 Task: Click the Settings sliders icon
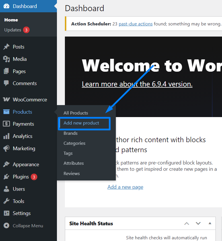coord(7,213)
